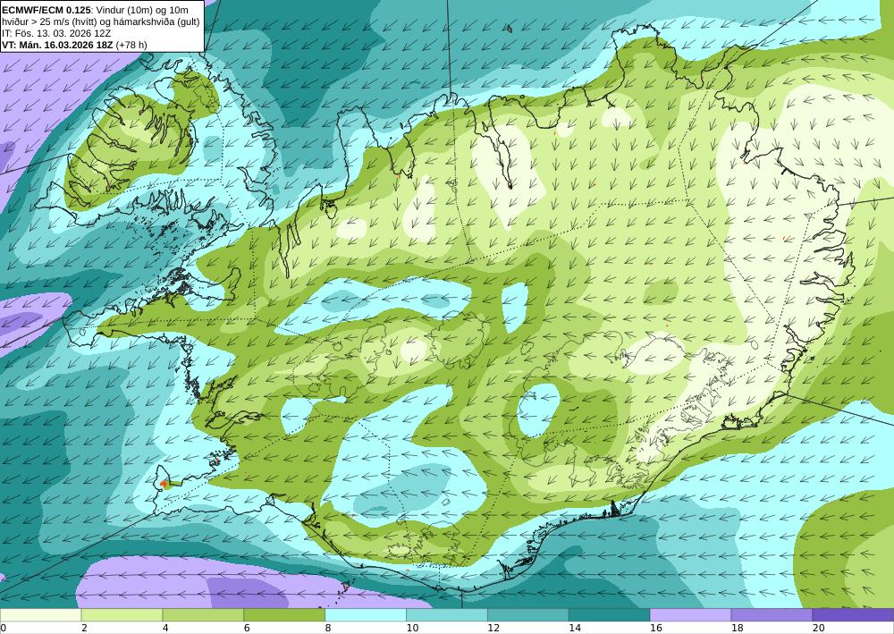Click the light cyan 8–10 m/s legend swatch

click(x=366, y=615)
